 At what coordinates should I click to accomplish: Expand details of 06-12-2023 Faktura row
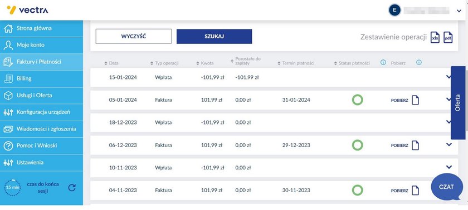tap(449, 144)
